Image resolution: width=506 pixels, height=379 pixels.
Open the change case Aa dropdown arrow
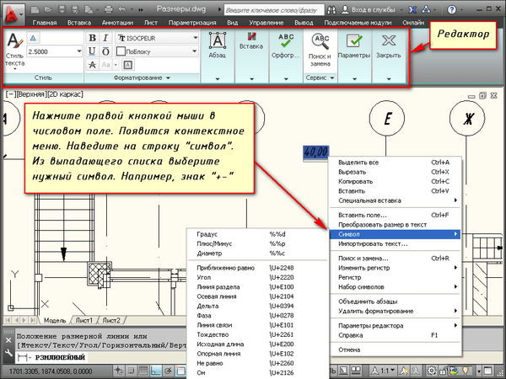point(116,65)
